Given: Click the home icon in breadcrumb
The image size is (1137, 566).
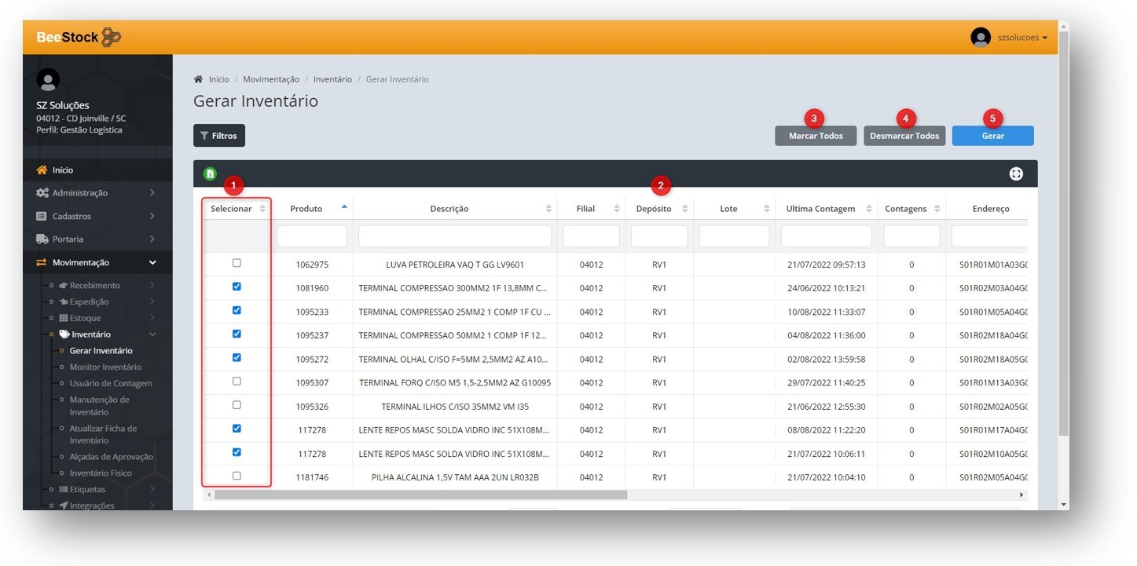Looking at the screenshot, I should [x=198, y=79].
